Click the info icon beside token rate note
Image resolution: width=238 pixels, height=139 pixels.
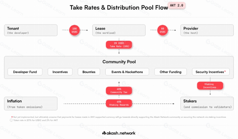(x=11, y=120)
